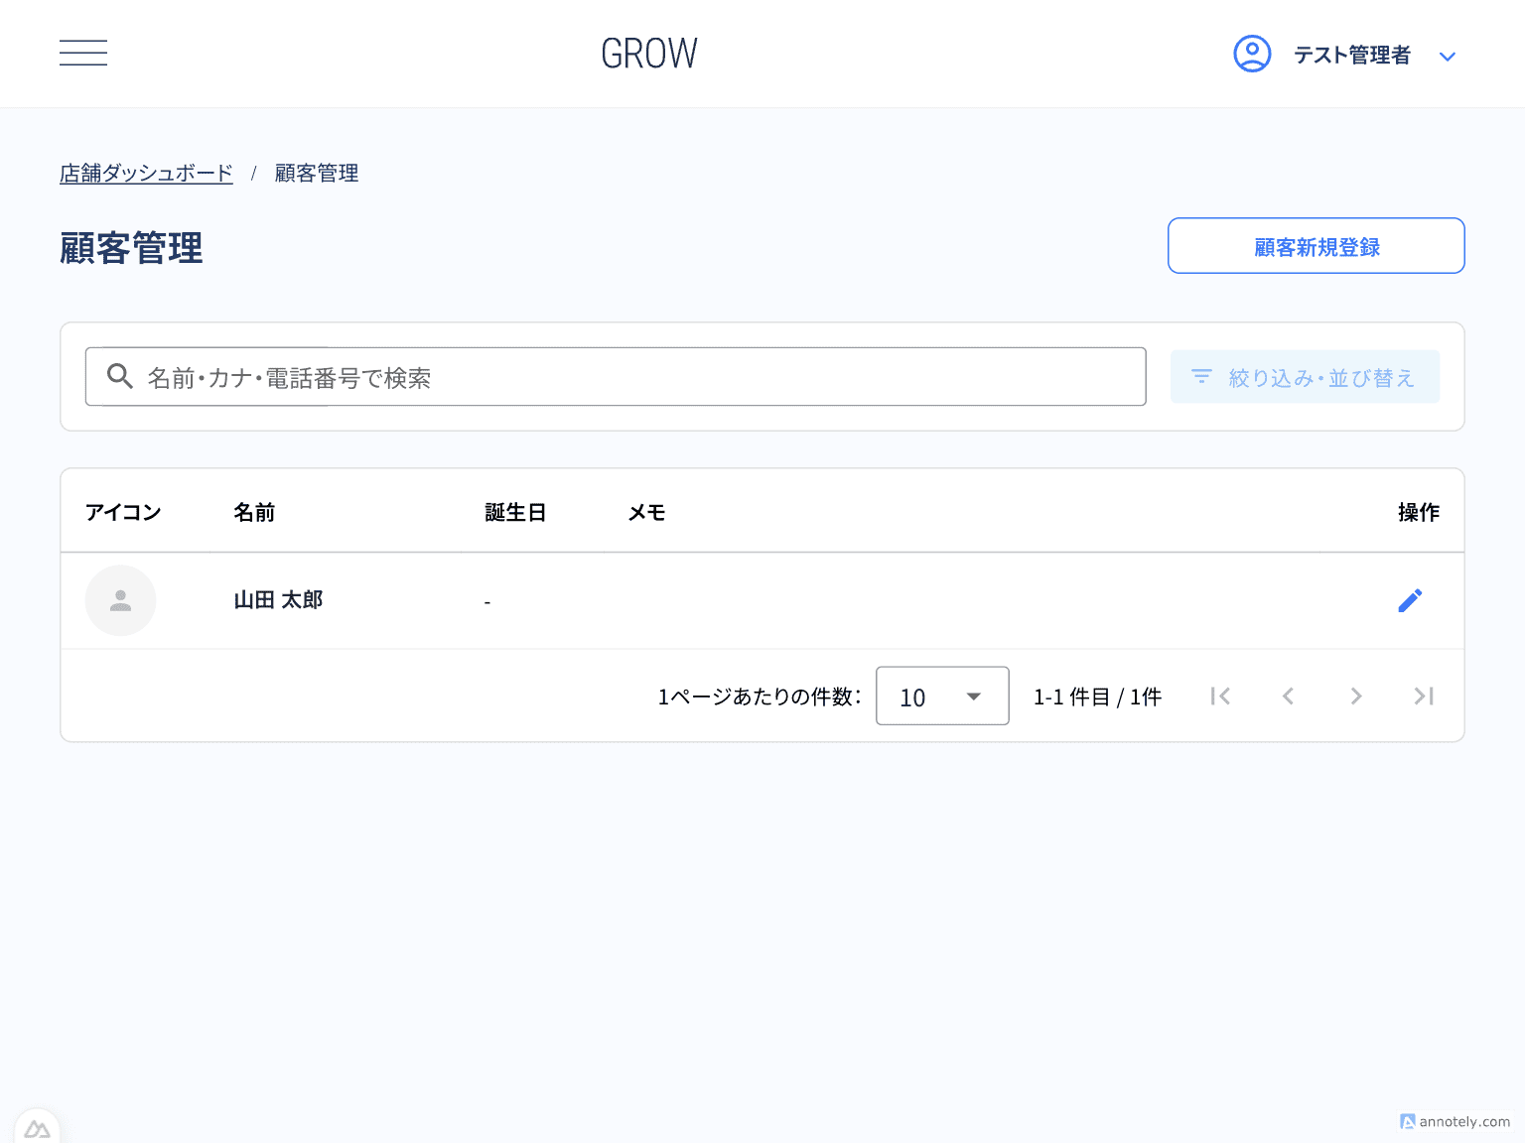Visit the annotely.com link
Image resolution: width=1525 pixels, height=1143 pixels.
pos(1455,1122)
